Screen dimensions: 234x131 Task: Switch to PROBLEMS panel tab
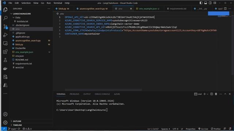(x=74, y=94)
